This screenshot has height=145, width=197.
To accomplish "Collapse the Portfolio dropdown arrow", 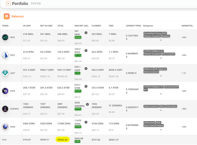I will click(x=8, y=3).
